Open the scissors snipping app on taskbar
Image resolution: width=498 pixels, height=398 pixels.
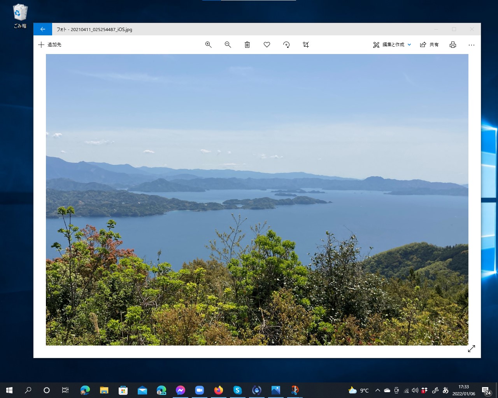295,390
